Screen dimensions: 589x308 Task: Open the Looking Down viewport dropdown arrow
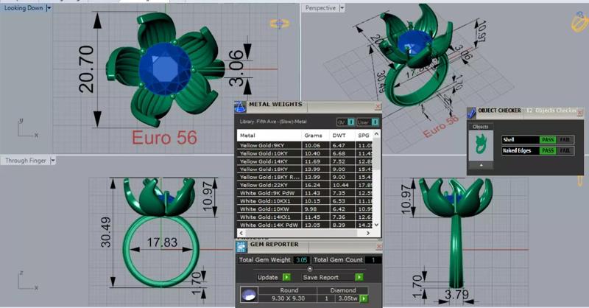tap(49, 8)
